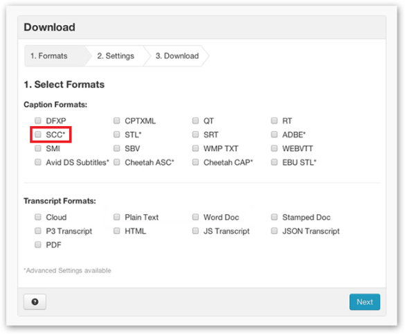The height and width of the screenshot is (334, 405).
Task: Open the 3. Download step
Action: (177, 56)
